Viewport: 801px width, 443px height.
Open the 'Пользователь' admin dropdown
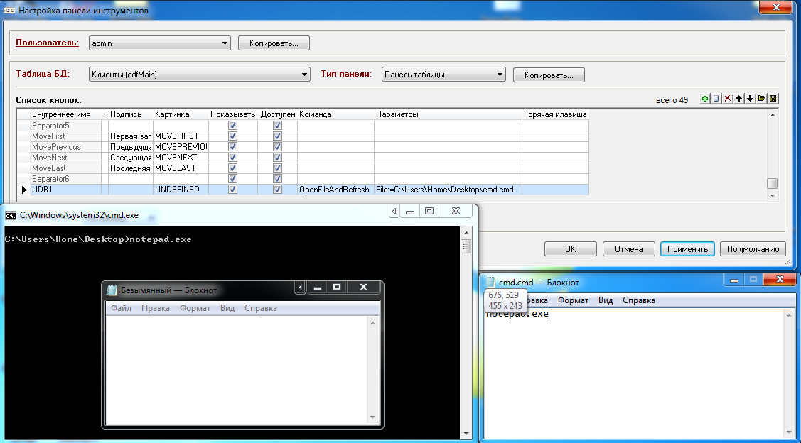point(225,43)
